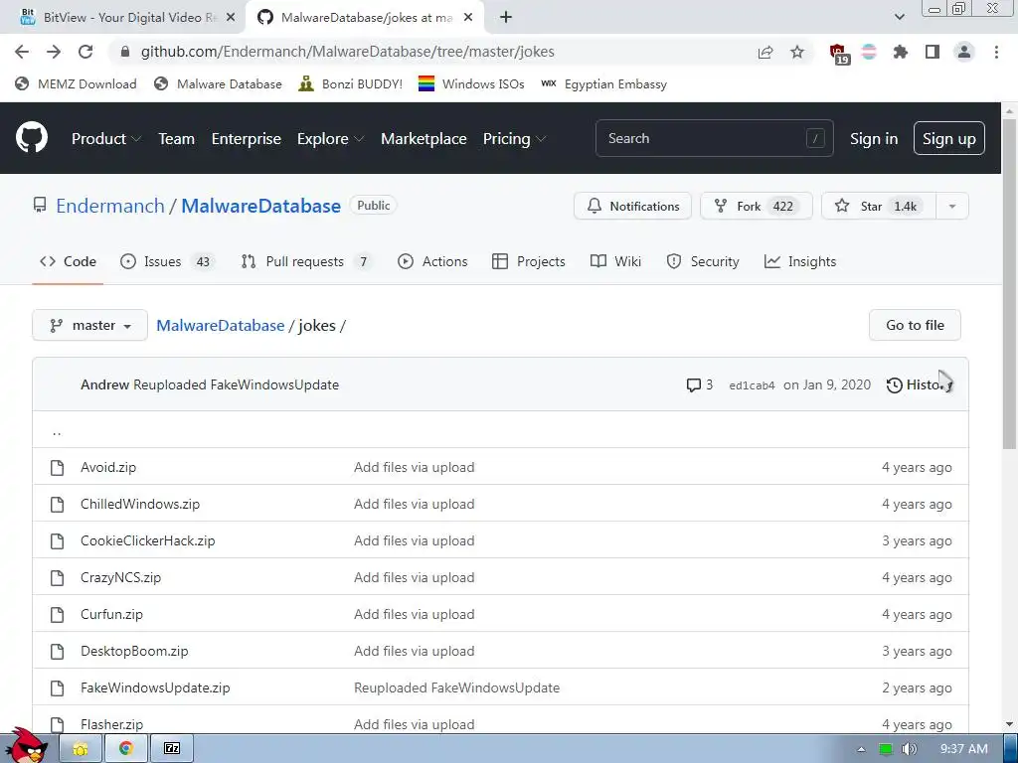Click the comments icon showing 3
Viewport: 1018px width, 763px height.
[x=699, y=384]
